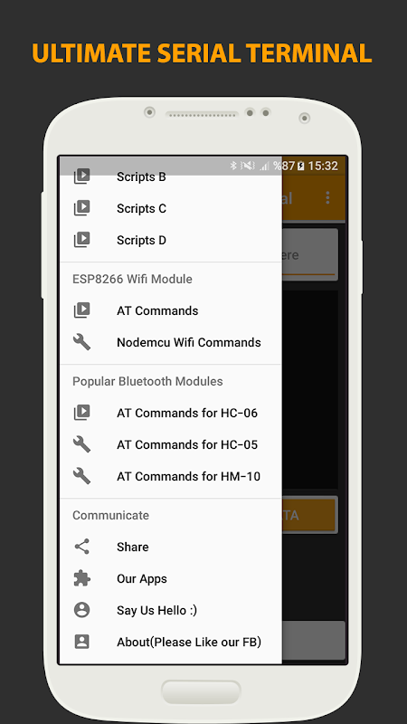Tap the wrench icon beside Nodemcu Wifi Commands
The image size is (407, 724).
coord(81,342)
